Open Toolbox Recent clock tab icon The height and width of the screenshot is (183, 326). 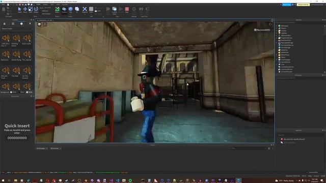(21, 24)
